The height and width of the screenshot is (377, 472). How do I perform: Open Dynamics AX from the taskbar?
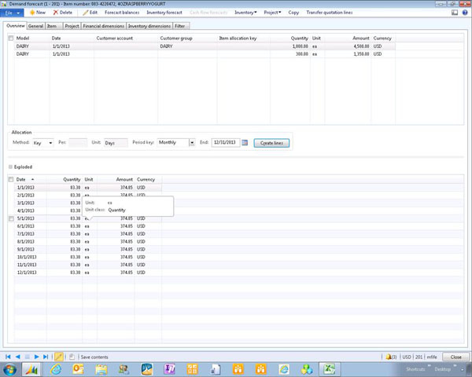point(31,369)
